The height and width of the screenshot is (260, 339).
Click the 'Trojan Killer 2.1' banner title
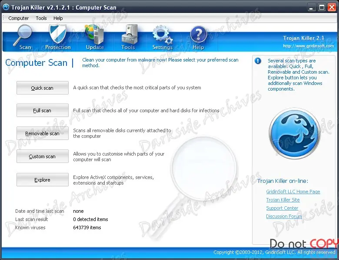coord(303,38)
